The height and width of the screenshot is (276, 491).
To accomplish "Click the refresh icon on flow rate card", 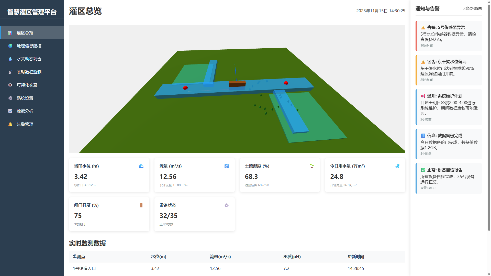I will point(227,166).
